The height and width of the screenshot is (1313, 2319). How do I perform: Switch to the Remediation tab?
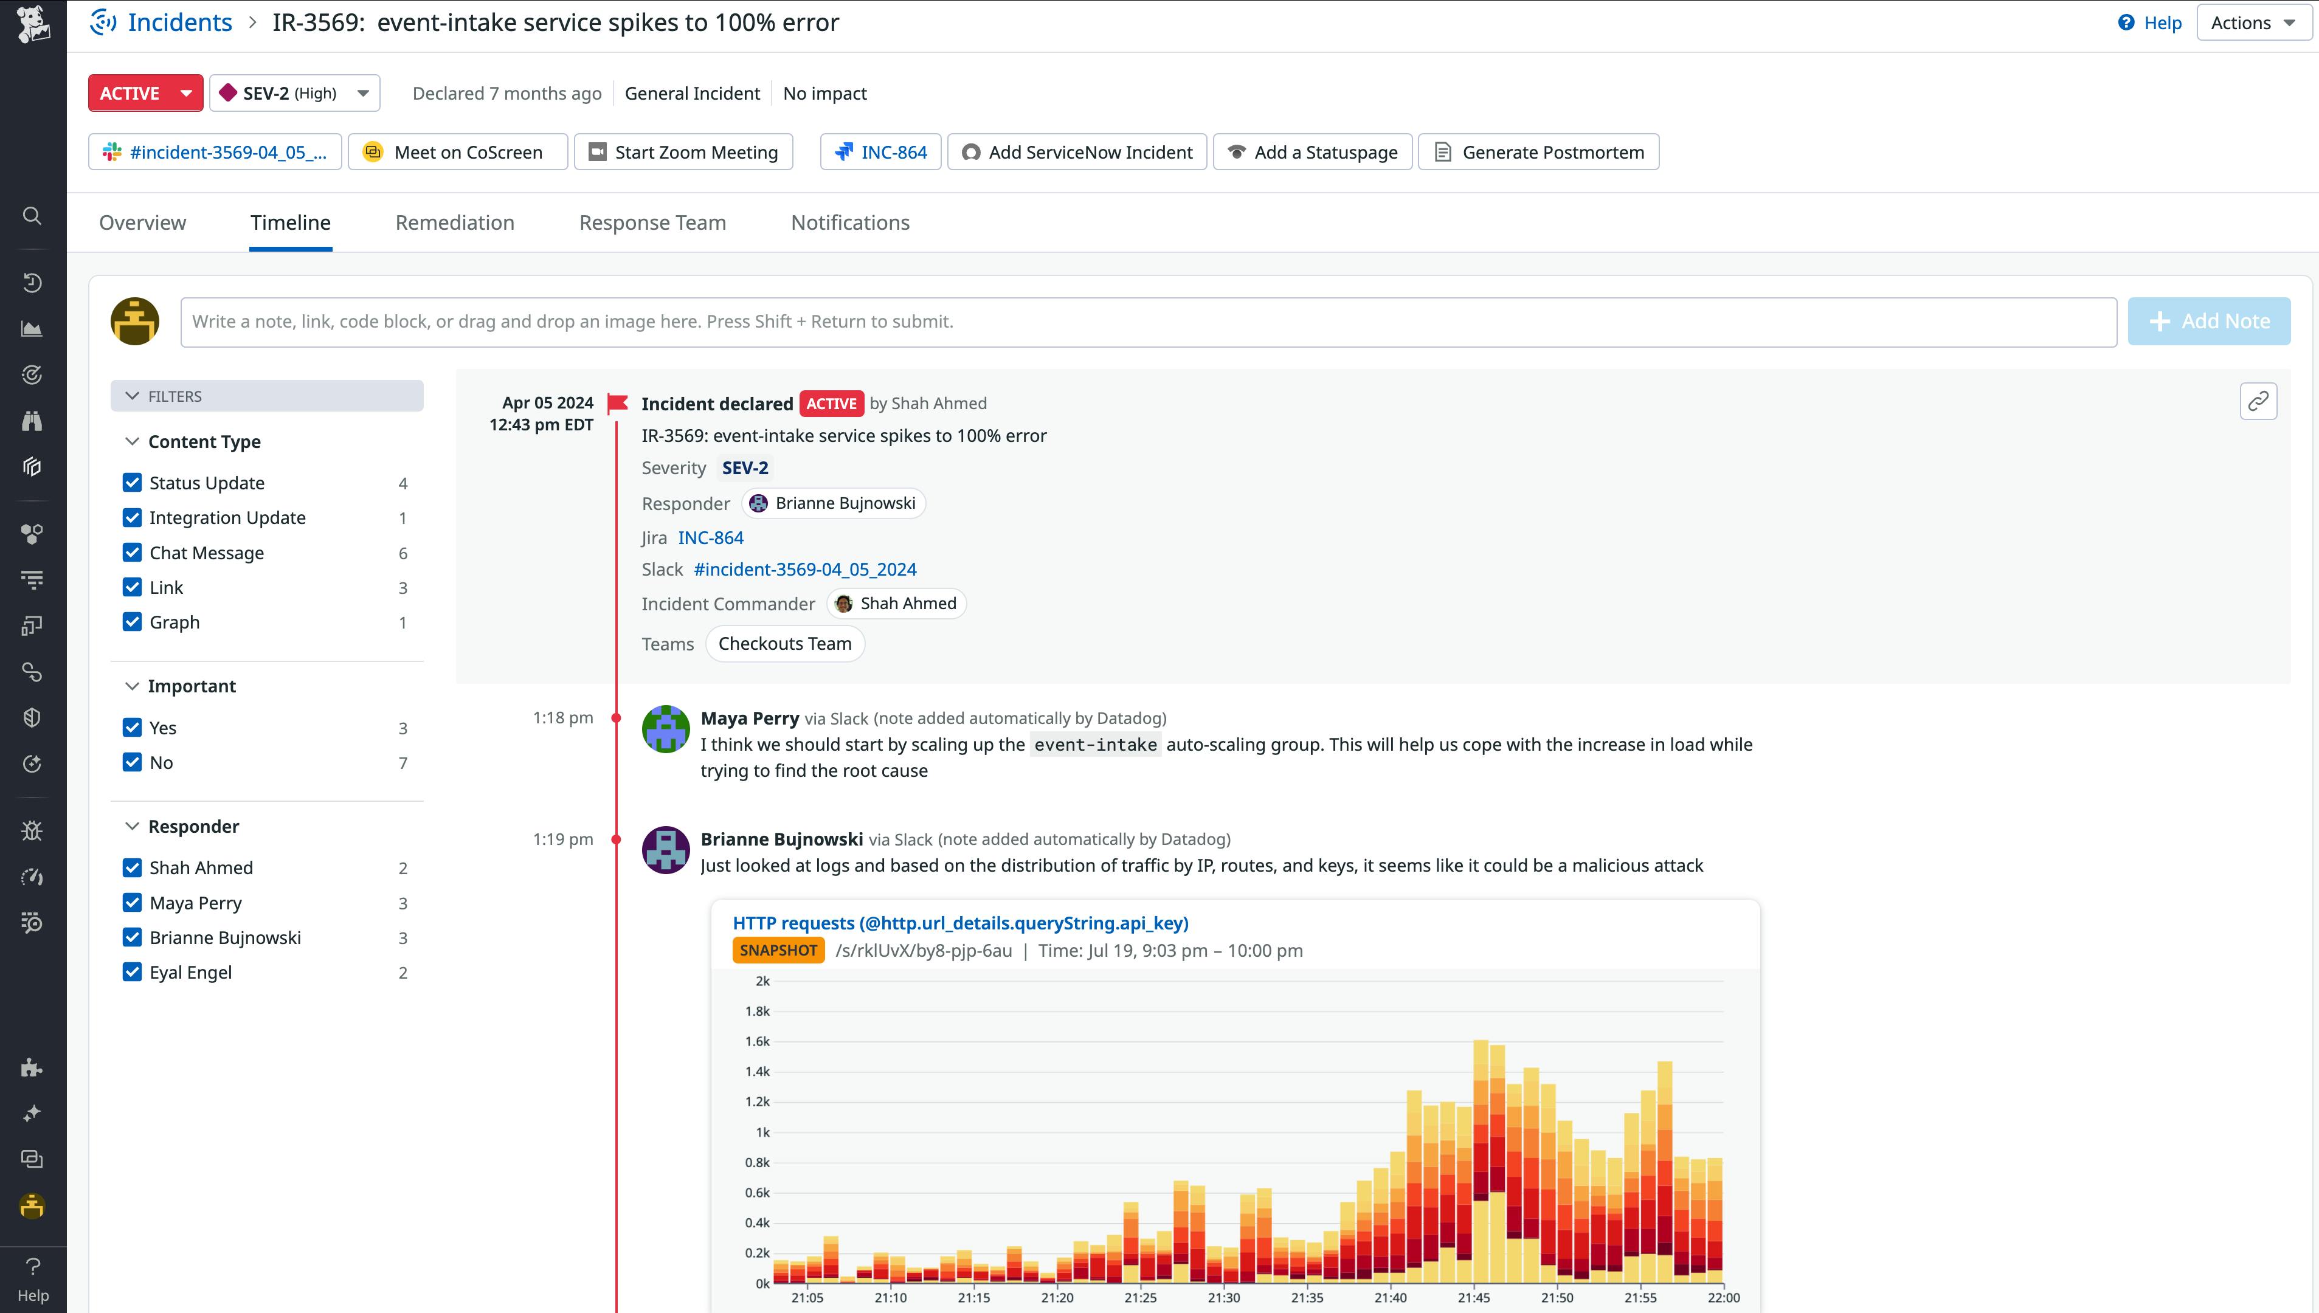[x=455, y=222]
